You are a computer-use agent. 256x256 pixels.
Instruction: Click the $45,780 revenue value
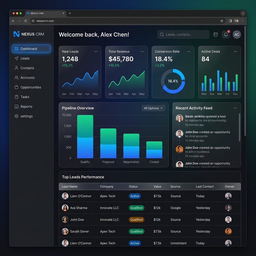(x=121, y=59)
